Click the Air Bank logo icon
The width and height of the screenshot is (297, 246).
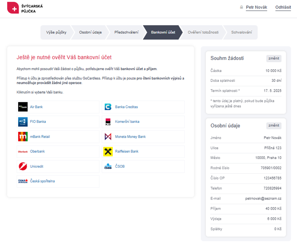(x=23, y=107)
